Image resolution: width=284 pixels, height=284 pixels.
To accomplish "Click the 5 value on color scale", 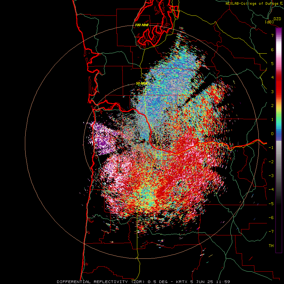I will pos(272,63).
